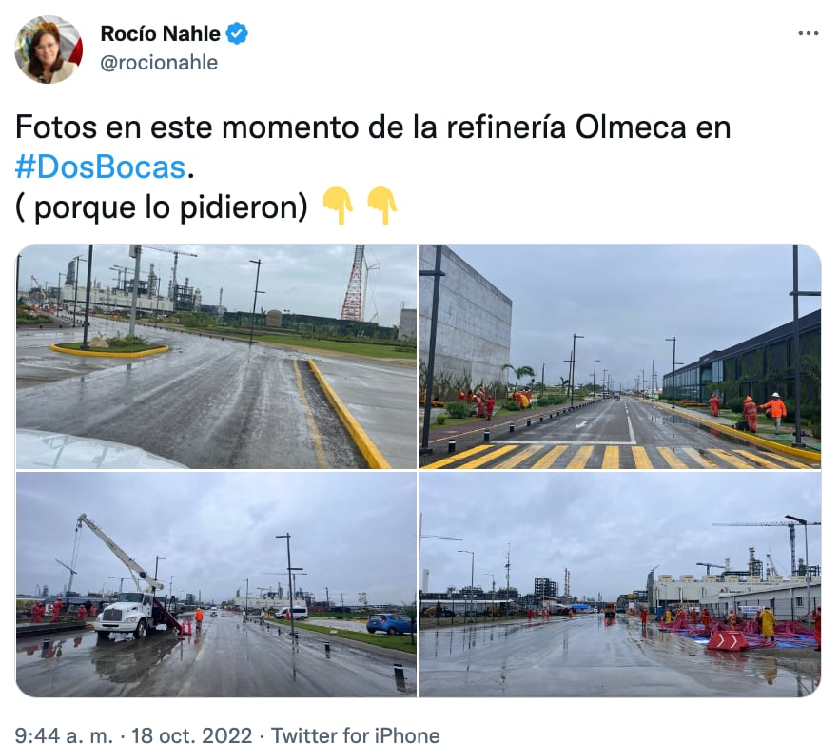Click the blue verified badge icon
The width and height of the screenshot is (839, 744).
(237, 33)
